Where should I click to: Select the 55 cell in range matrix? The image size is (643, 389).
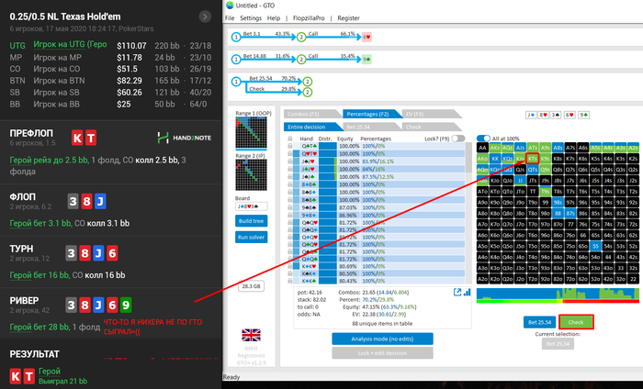point(595,247)
